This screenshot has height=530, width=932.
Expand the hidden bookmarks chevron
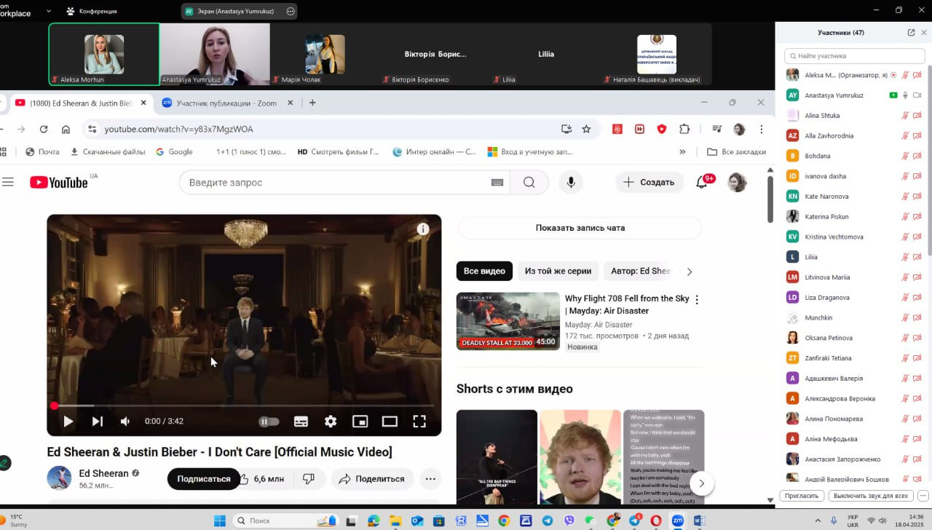pos(682,151)
